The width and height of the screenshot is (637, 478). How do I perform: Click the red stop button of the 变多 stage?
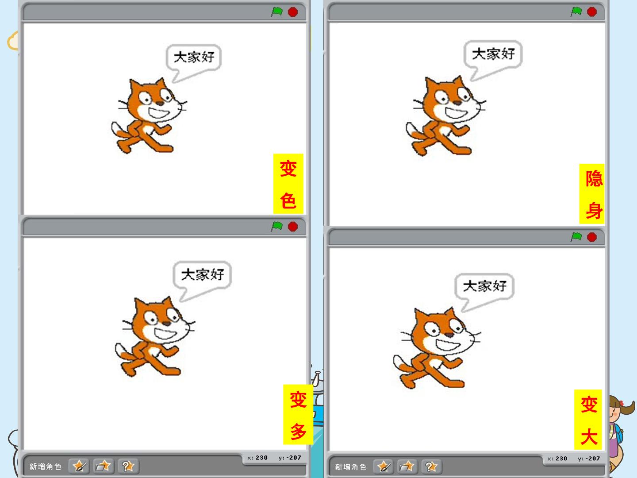tap(293, 227)
